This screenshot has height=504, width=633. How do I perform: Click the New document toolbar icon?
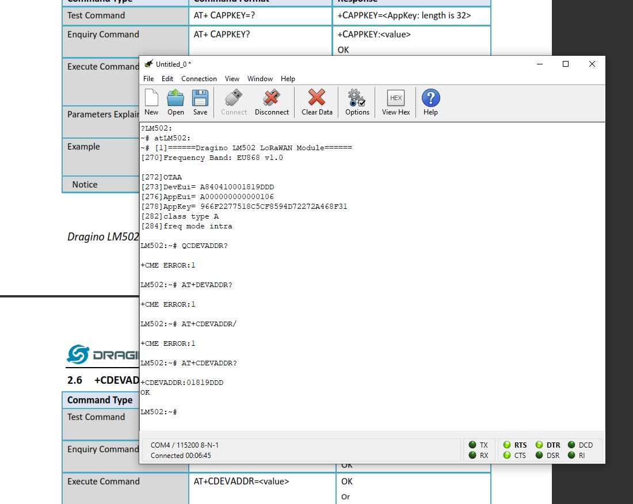[151, 102]
